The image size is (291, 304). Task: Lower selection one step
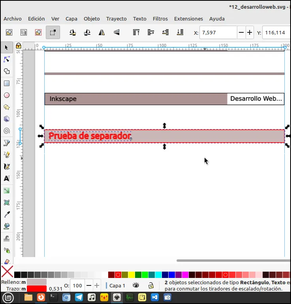[x=165, y=32]
